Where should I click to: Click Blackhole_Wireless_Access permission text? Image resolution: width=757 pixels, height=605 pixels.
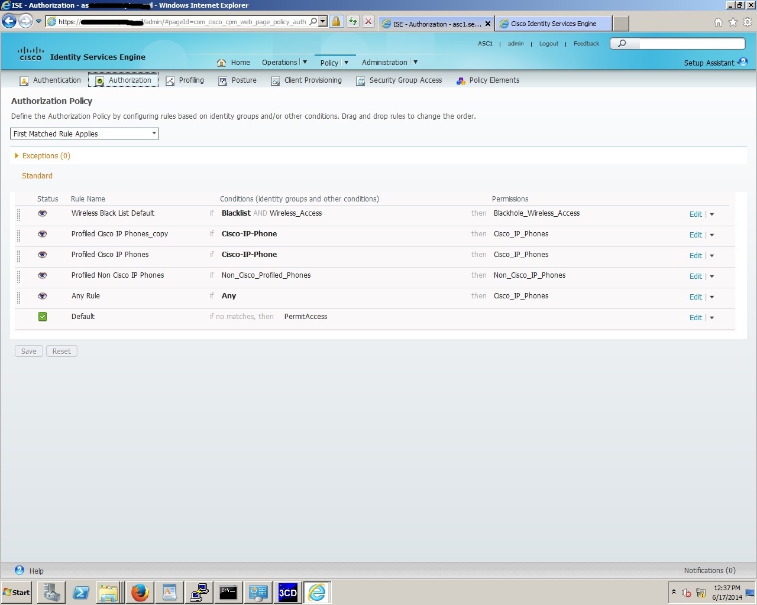point(536,213)
